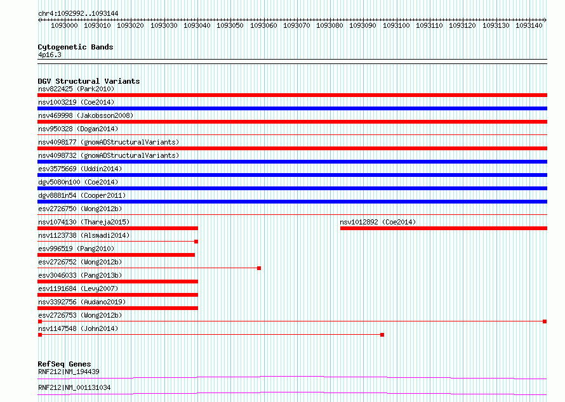565x402 pixels.
Task: Open variant esv3046033 (Pang2013b)
Action: 80,275
